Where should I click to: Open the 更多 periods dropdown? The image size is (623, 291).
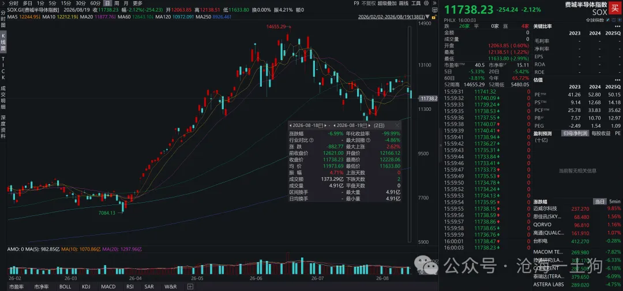137,3
